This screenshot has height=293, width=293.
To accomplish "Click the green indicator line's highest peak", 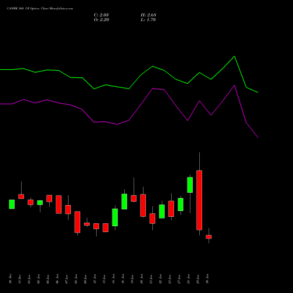I will click(x=234, y=56).
